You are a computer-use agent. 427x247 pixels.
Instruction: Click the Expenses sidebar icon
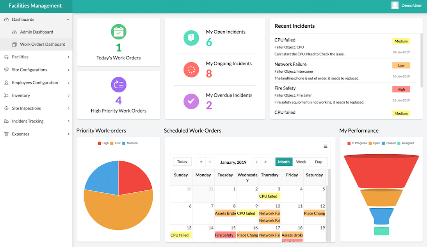7,134
